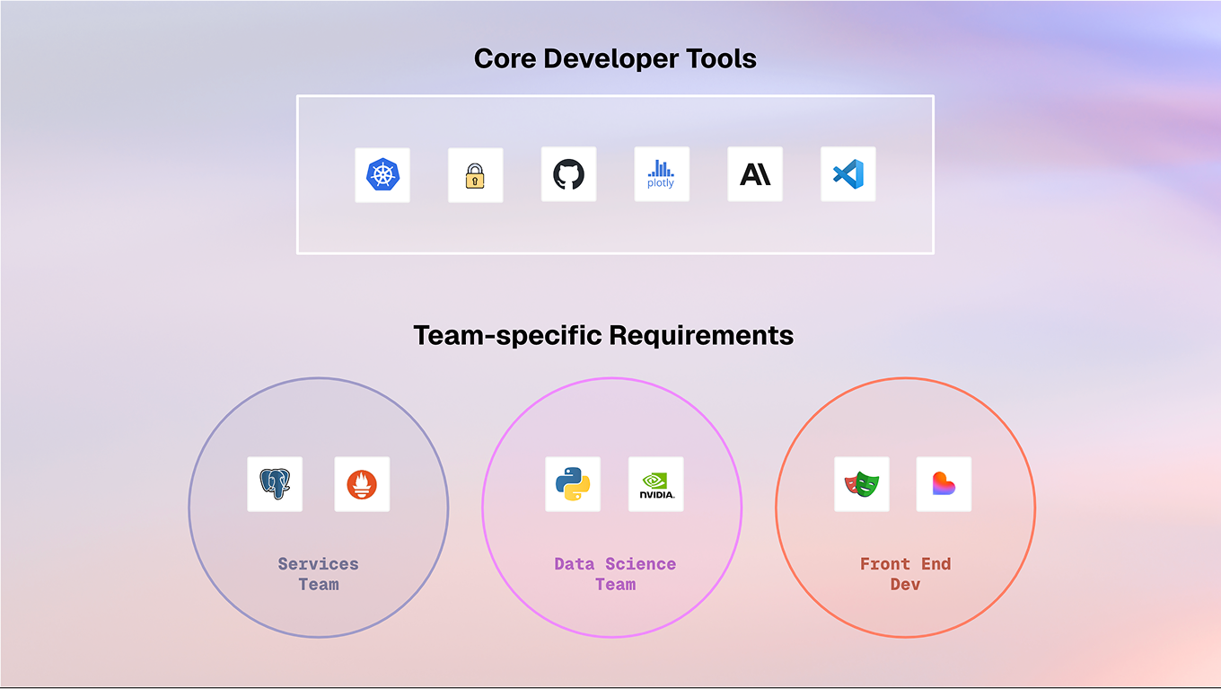The width and height of the screenshot is (1221, 689).
Task: Select the 'Data Science Team' label
Action: click(x=615, y=574)
